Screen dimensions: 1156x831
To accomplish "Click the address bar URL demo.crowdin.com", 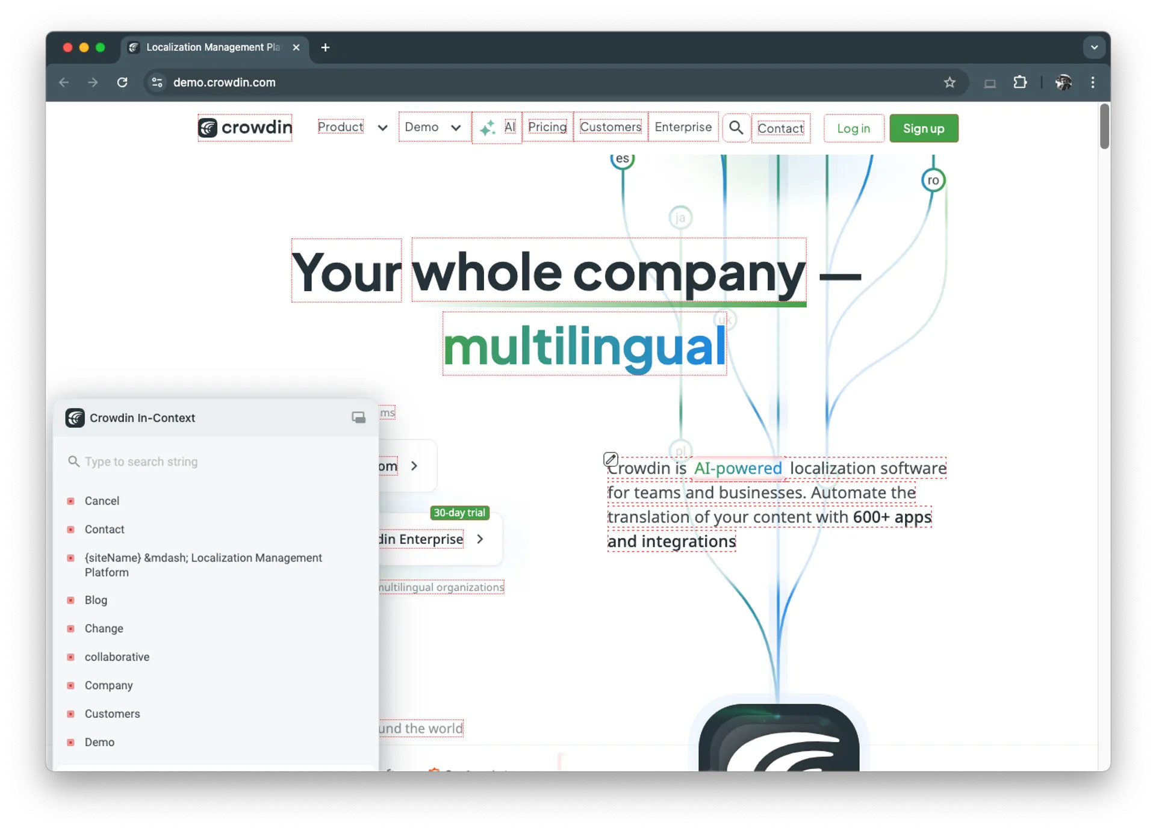I will pos(224,82).
